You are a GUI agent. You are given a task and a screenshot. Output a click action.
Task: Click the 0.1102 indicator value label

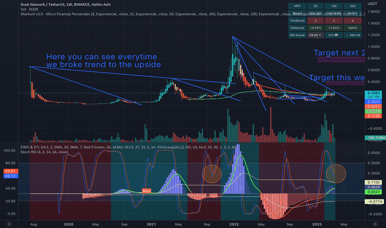click(x=373, y=182)
